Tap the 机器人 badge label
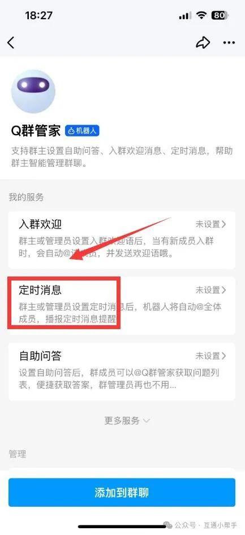This screenshot has height=535, width=245. coord(82,131)
